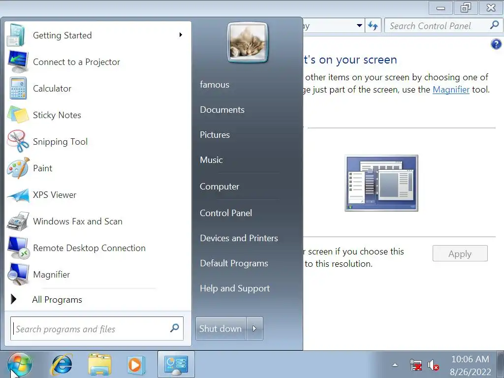Click the Help question mark icon
Viewport: 504px width, 378px height.
(496, 44)
